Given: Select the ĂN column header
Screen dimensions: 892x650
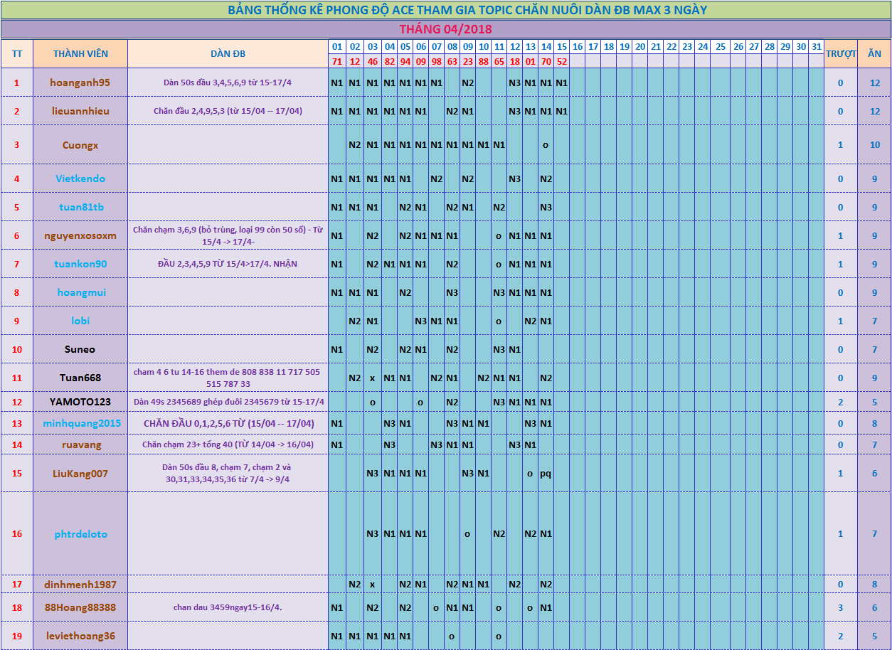Looking at the screenshot, I should pos(874,54).
